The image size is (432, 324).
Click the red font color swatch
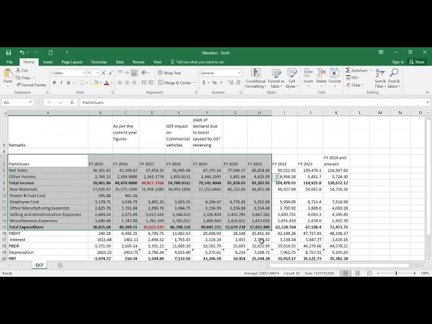pyautogui.click(x=107, y=82)
